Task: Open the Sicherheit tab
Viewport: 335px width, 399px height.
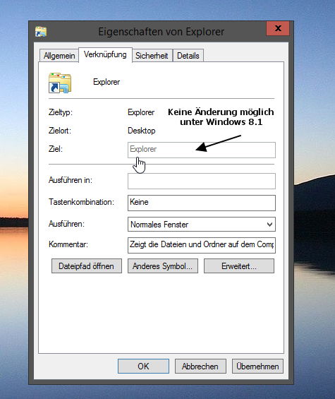Action: [x=152, y=56]
